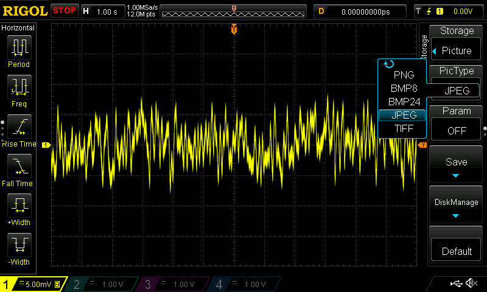Choose TIFF from the format list
Screen dimensions: 487x292
pos(403,128)
